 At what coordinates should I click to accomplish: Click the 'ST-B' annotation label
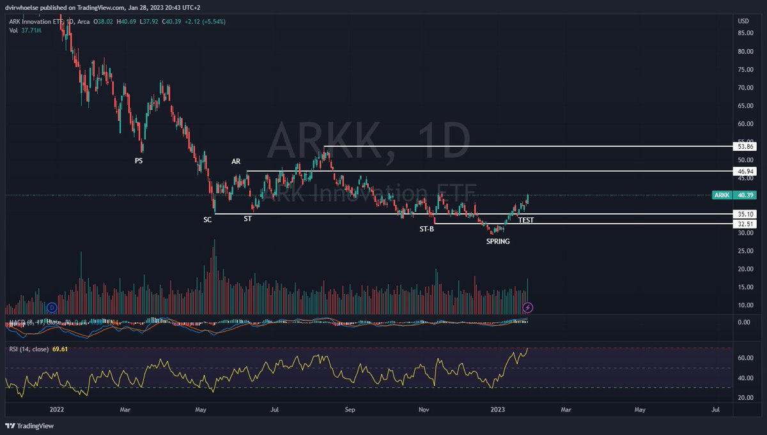coord(427,228)
